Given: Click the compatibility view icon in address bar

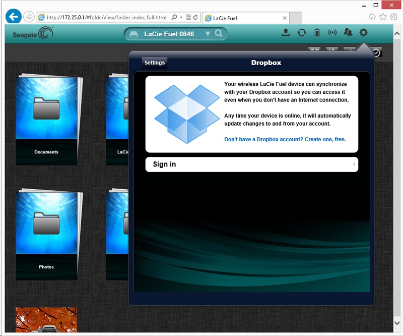Looking at the screenshot, I should [x=188, y=17].
